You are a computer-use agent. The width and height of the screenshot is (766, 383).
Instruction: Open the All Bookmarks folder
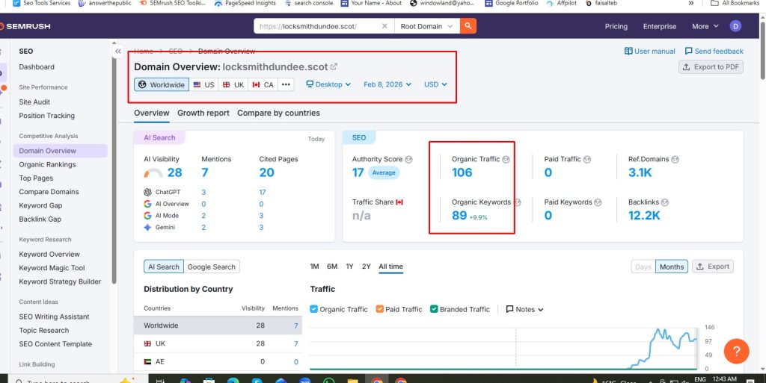735,3
